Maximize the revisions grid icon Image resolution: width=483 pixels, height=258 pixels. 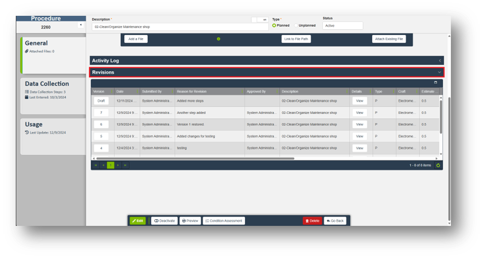point(436,83)
